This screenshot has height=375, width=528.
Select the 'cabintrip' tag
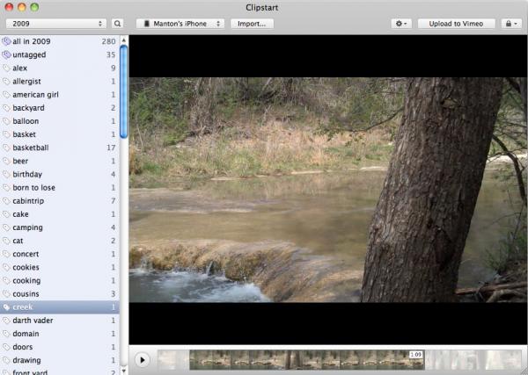(x=60, y=200)
